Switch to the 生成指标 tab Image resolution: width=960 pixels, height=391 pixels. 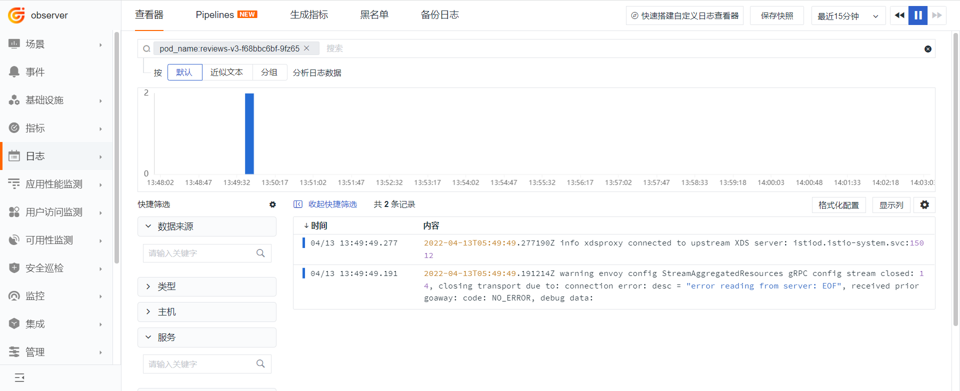tap(309, 15)
